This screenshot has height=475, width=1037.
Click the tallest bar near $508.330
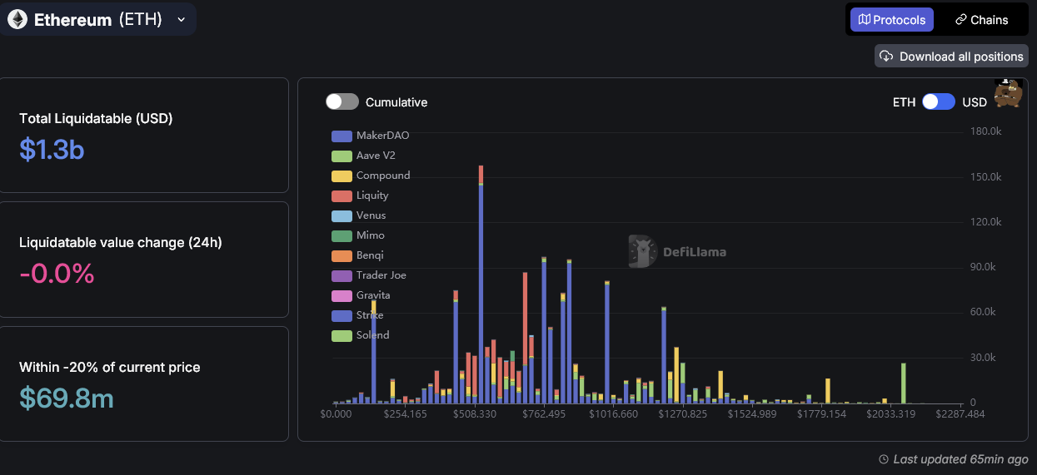[481, 284]
